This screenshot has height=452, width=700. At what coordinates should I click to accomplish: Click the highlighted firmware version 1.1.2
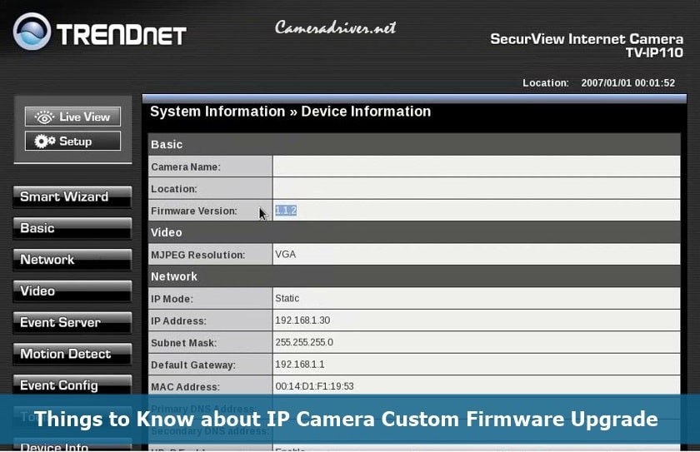coord(286,211)
